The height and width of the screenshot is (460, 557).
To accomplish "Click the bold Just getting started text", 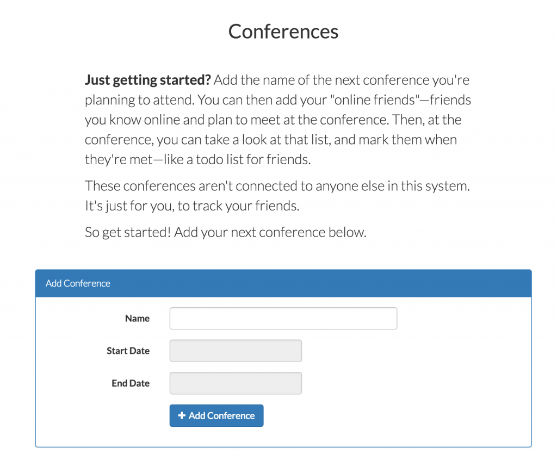I will pos(147,80).
